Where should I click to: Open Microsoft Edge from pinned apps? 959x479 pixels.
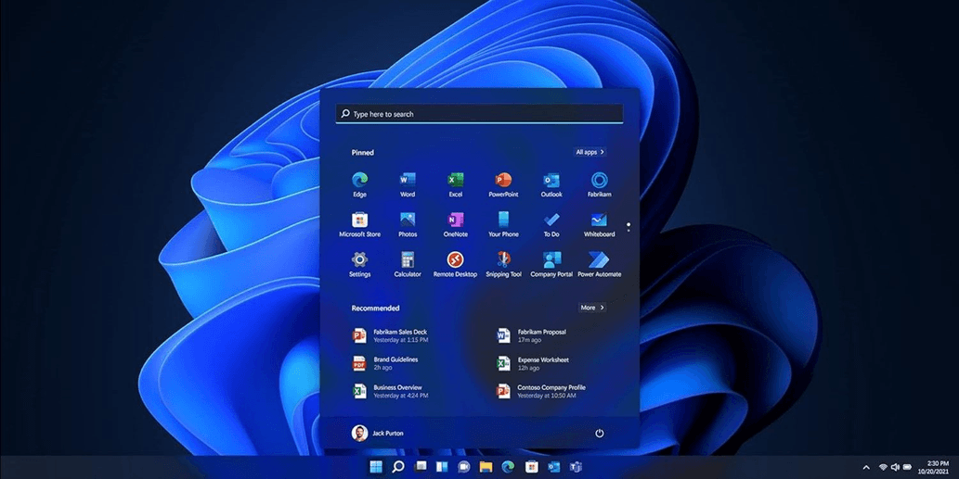[359, 182]
